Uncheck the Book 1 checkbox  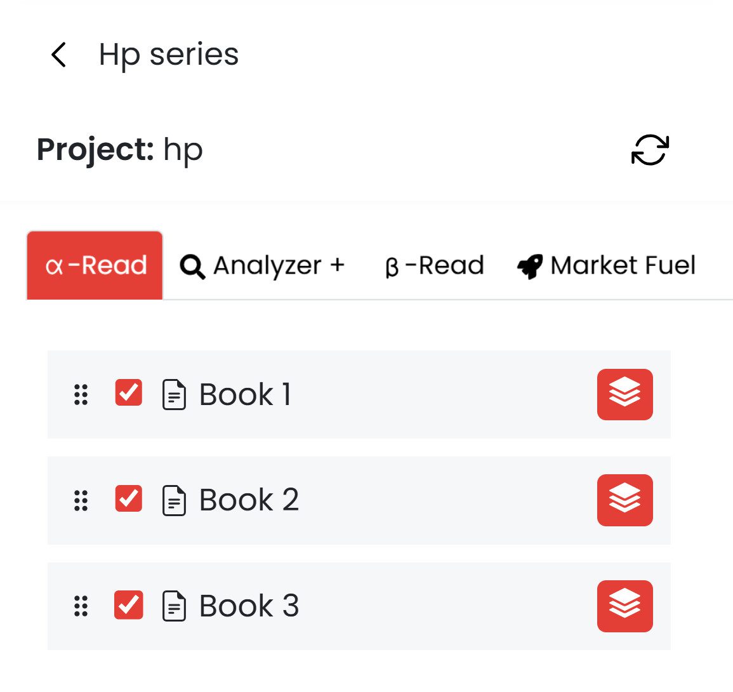(128, 393)
